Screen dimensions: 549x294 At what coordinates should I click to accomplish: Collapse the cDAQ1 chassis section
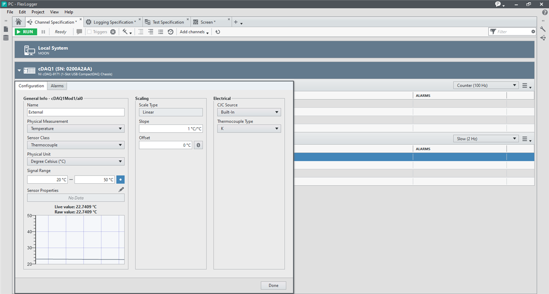19,71
